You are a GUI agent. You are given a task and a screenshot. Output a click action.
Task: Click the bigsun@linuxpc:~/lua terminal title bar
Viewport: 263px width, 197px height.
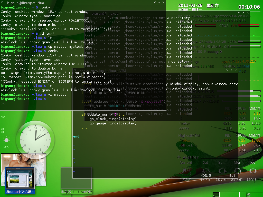[x=83, y=3]
